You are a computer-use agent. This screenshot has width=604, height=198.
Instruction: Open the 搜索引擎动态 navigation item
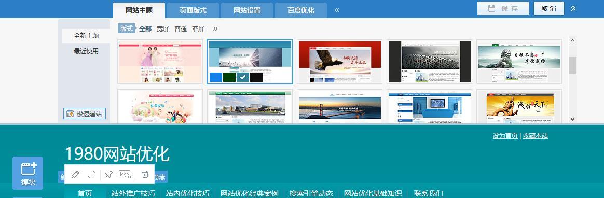click(311, 193)
